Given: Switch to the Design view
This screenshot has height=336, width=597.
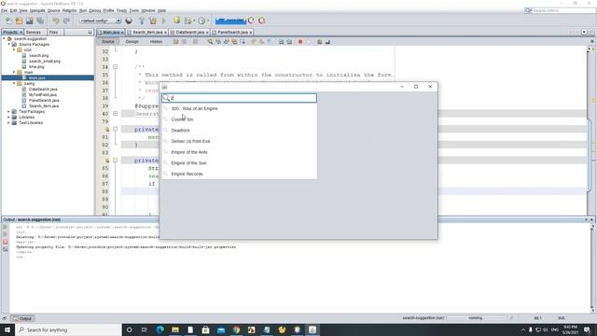Looking at the screenshot, I should tap(132, 41).
